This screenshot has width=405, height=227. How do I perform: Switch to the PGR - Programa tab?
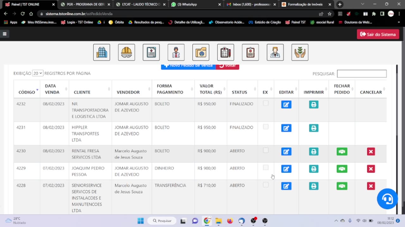(85, 4)
